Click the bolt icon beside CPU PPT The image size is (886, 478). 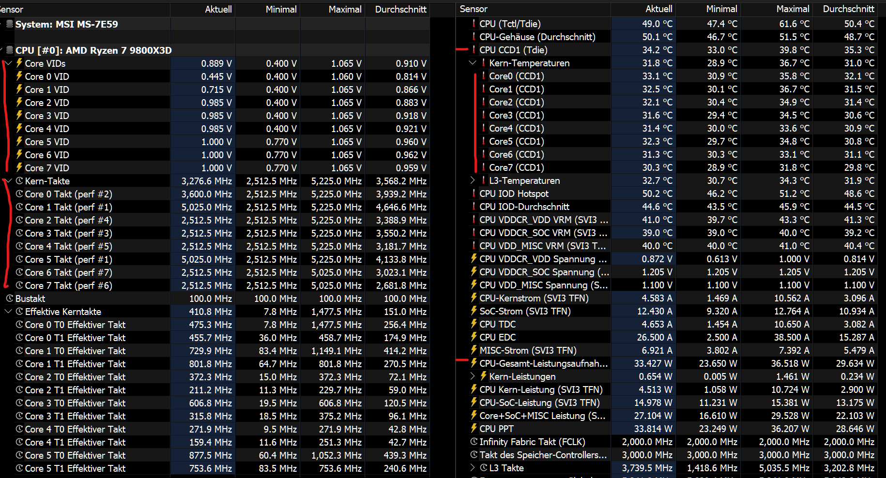474,429
